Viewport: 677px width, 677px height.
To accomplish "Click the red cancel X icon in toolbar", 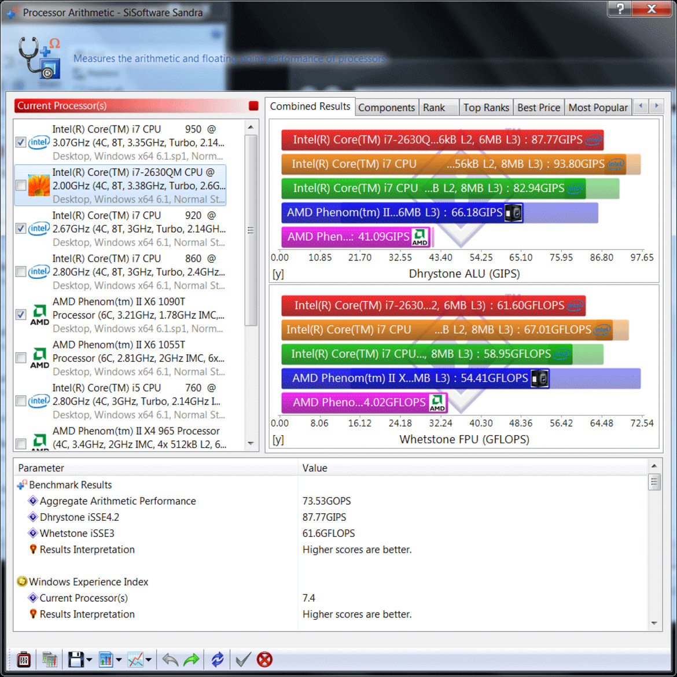I will tap(264, 659).
